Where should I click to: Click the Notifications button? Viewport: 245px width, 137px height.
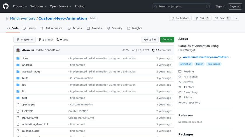[180, 18]
